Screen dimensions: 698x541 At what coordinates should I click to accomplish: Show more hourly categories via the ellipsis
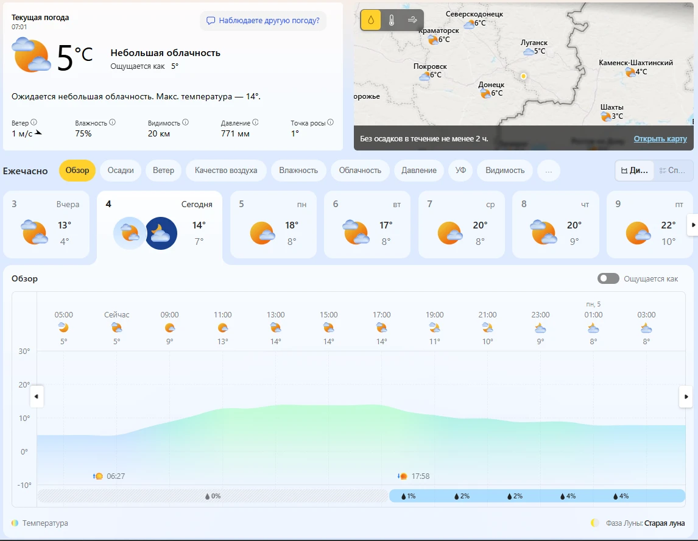click(548, 171)
